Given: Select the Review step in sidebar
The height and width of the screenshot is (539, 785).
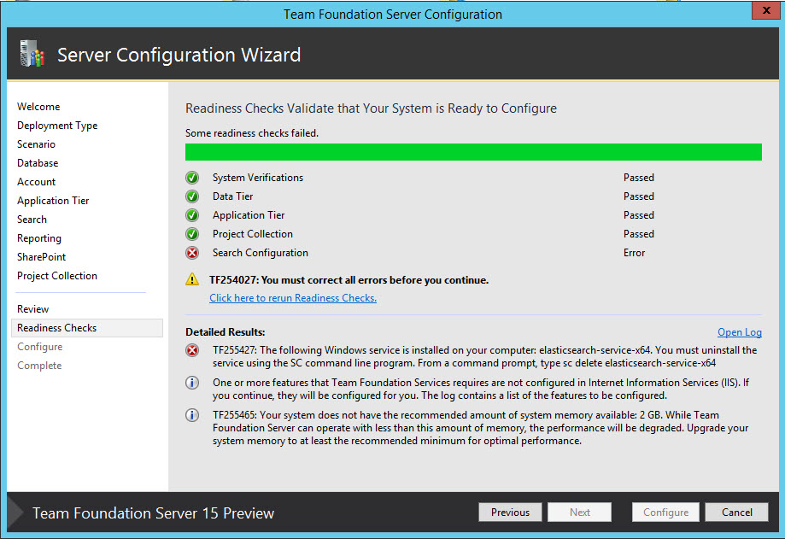Looking at the screenshot, I should coord(33,309).
